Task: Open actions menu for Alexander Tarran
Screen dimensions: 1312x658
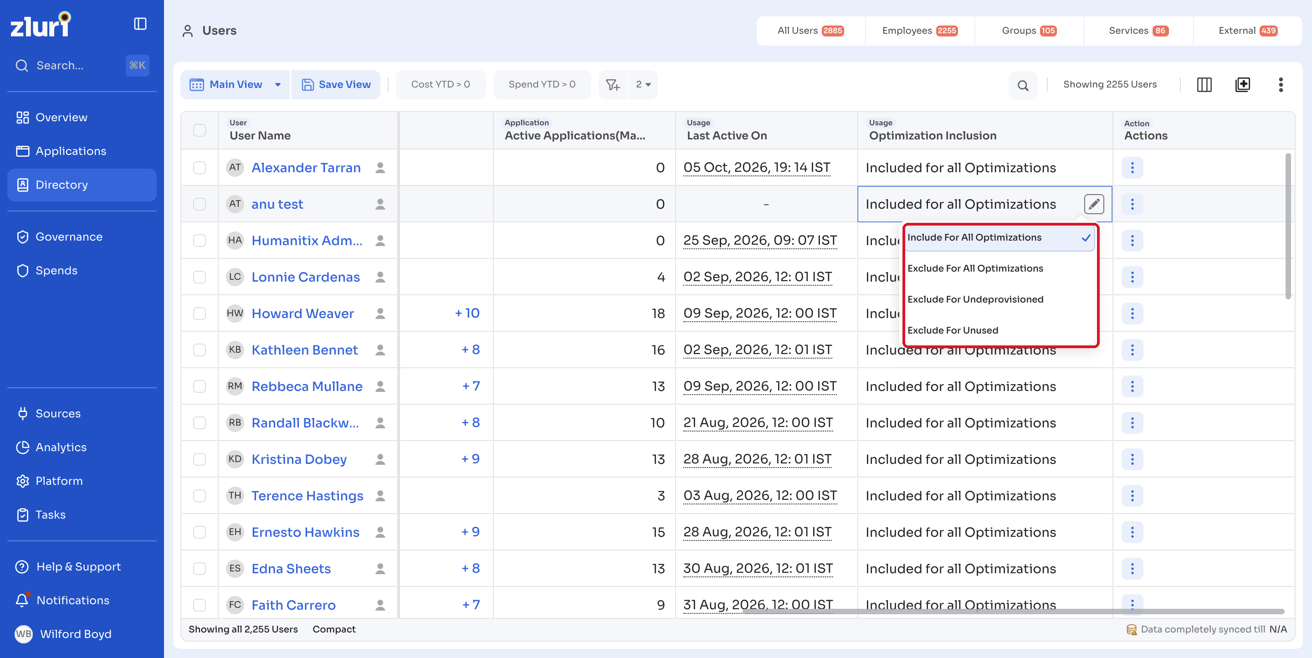Action: click(1132, 168)
